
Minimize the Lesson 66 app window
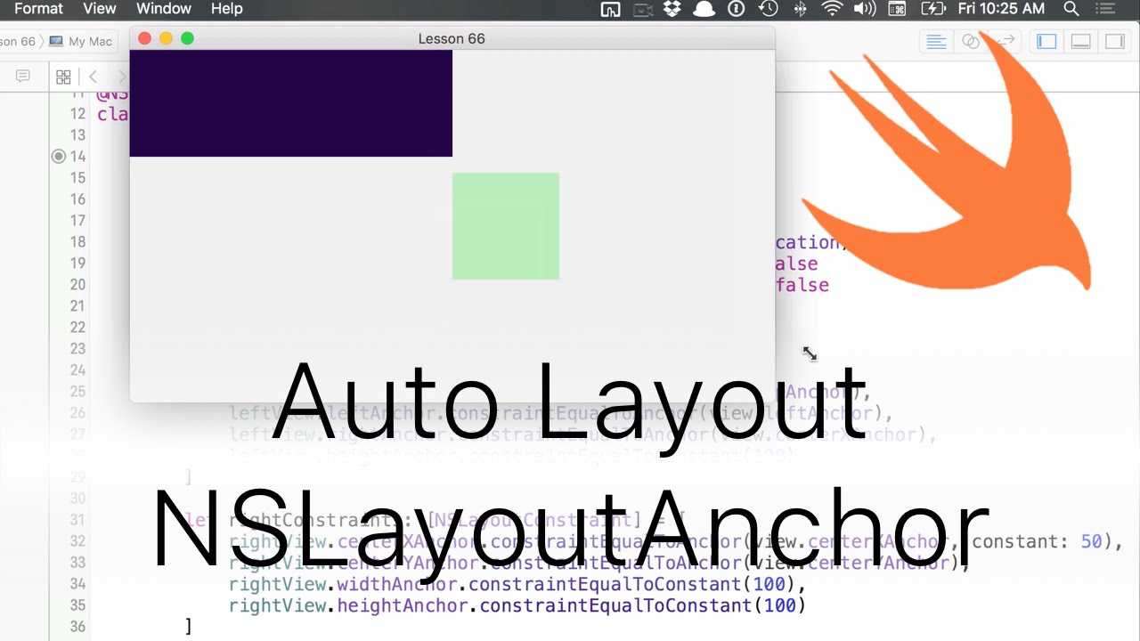(x=166, y=38)
